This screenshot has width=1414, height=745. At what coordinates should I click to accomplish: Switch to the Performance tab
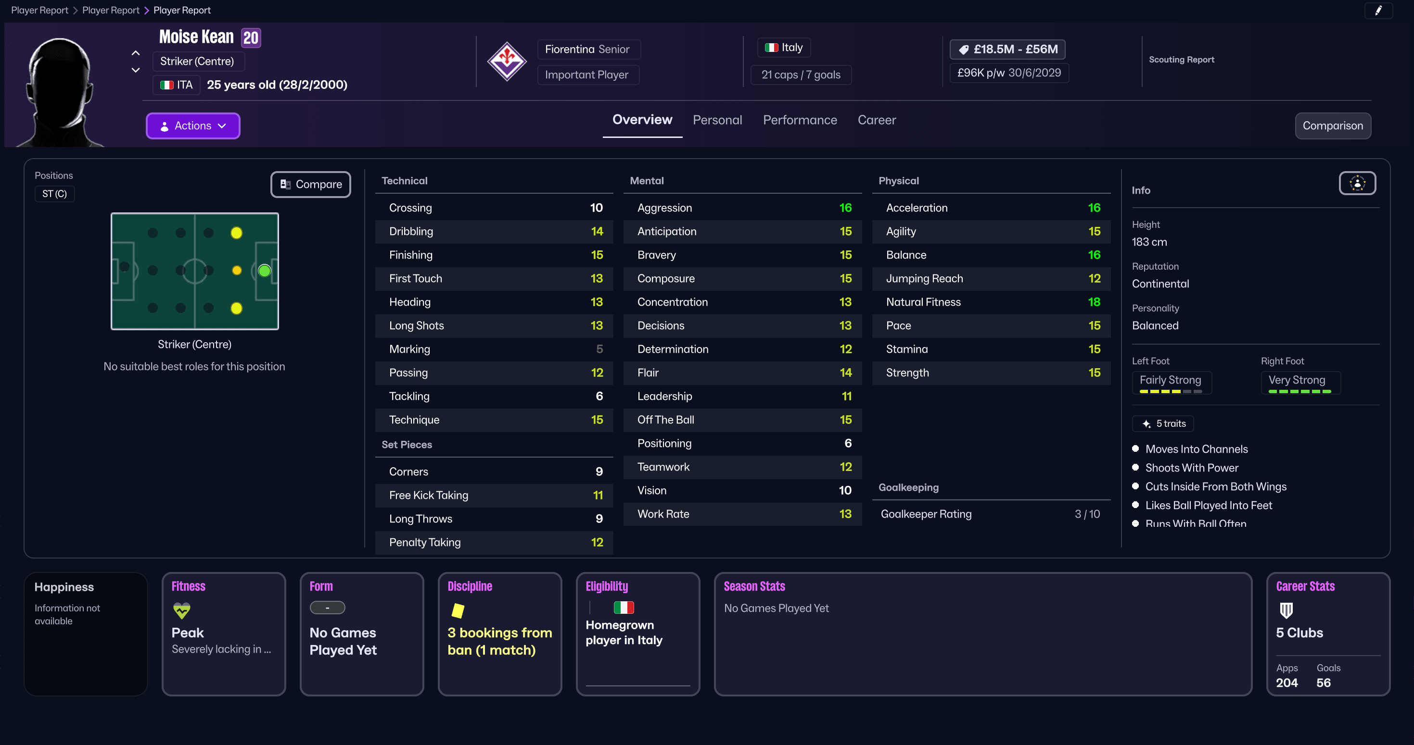pyautogui.click(x=800, y=120)
